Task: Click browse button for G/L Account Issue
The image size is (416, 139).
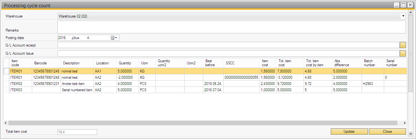Action: (x=403, y=53)
